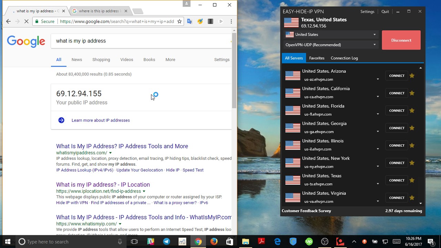This screenshot has height=248, width=441.
Task: Open Adobe Acrobat from the taskbar
Action: pyautogui.click(x=261, y=241)
